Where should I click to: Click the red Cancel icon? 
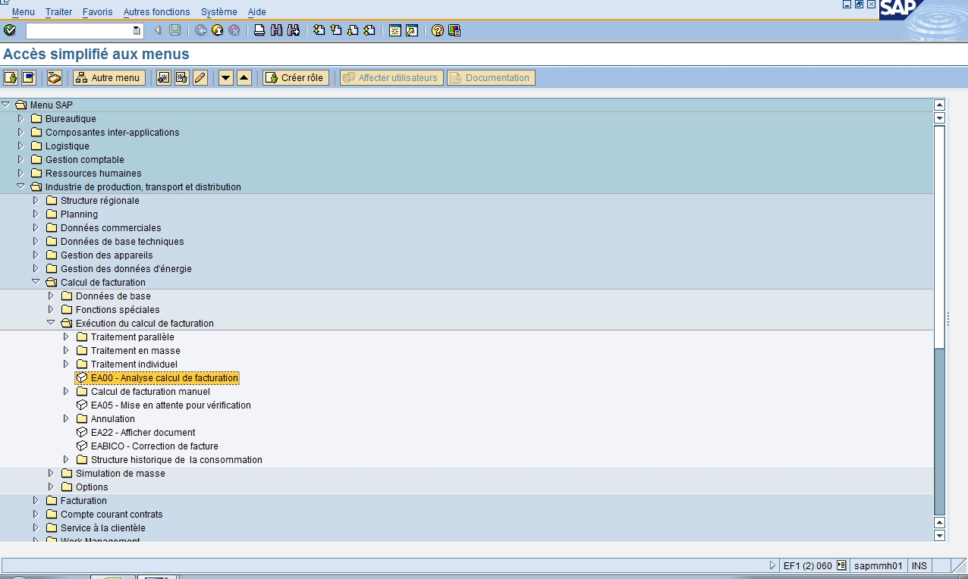tap(234, 30)
